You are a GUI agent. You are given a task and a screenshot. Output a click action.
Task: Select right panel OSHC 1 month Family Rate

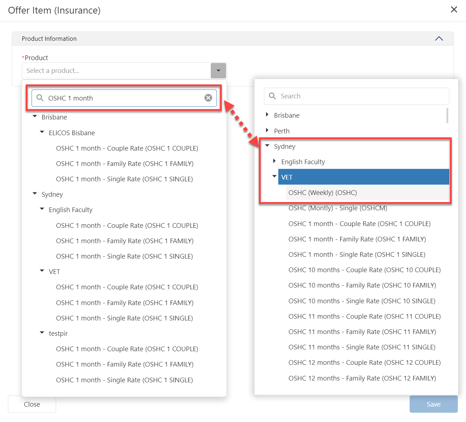(357, 239)
